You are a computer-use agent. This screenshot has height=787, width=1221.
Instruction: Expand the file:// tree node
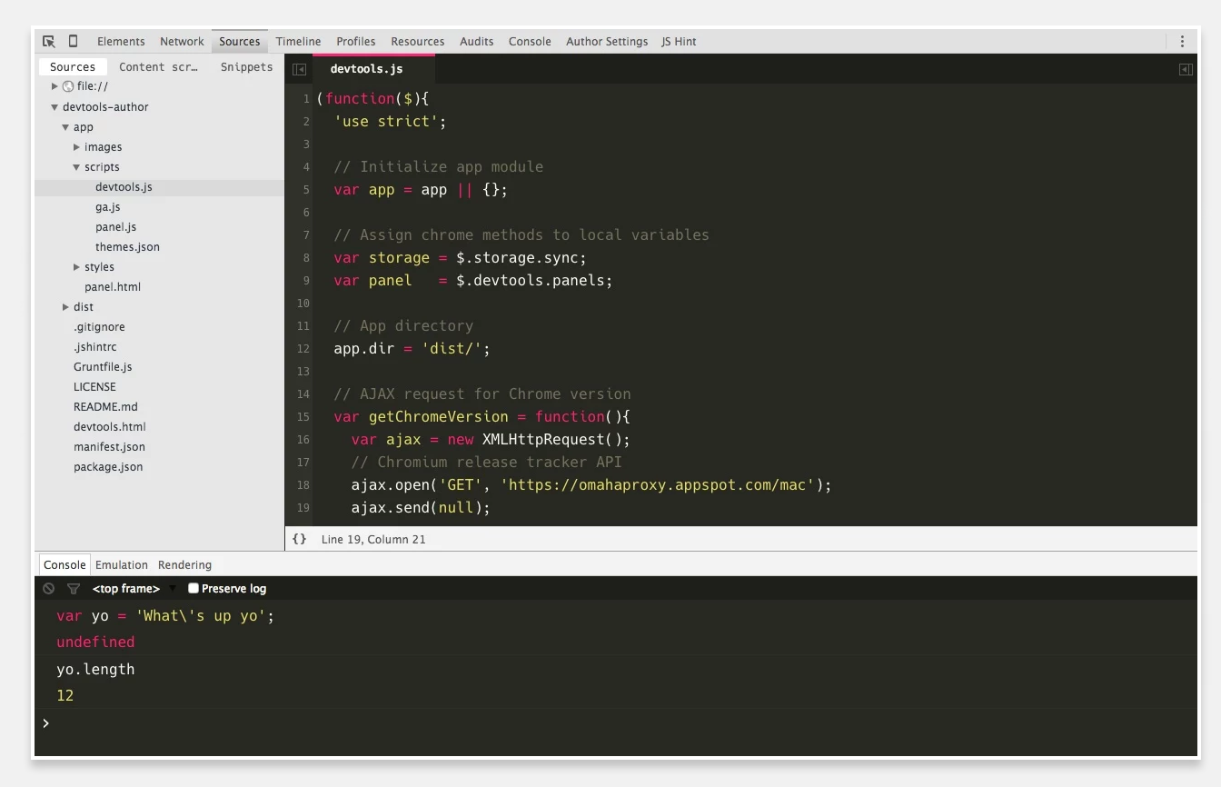click(55, 86)
